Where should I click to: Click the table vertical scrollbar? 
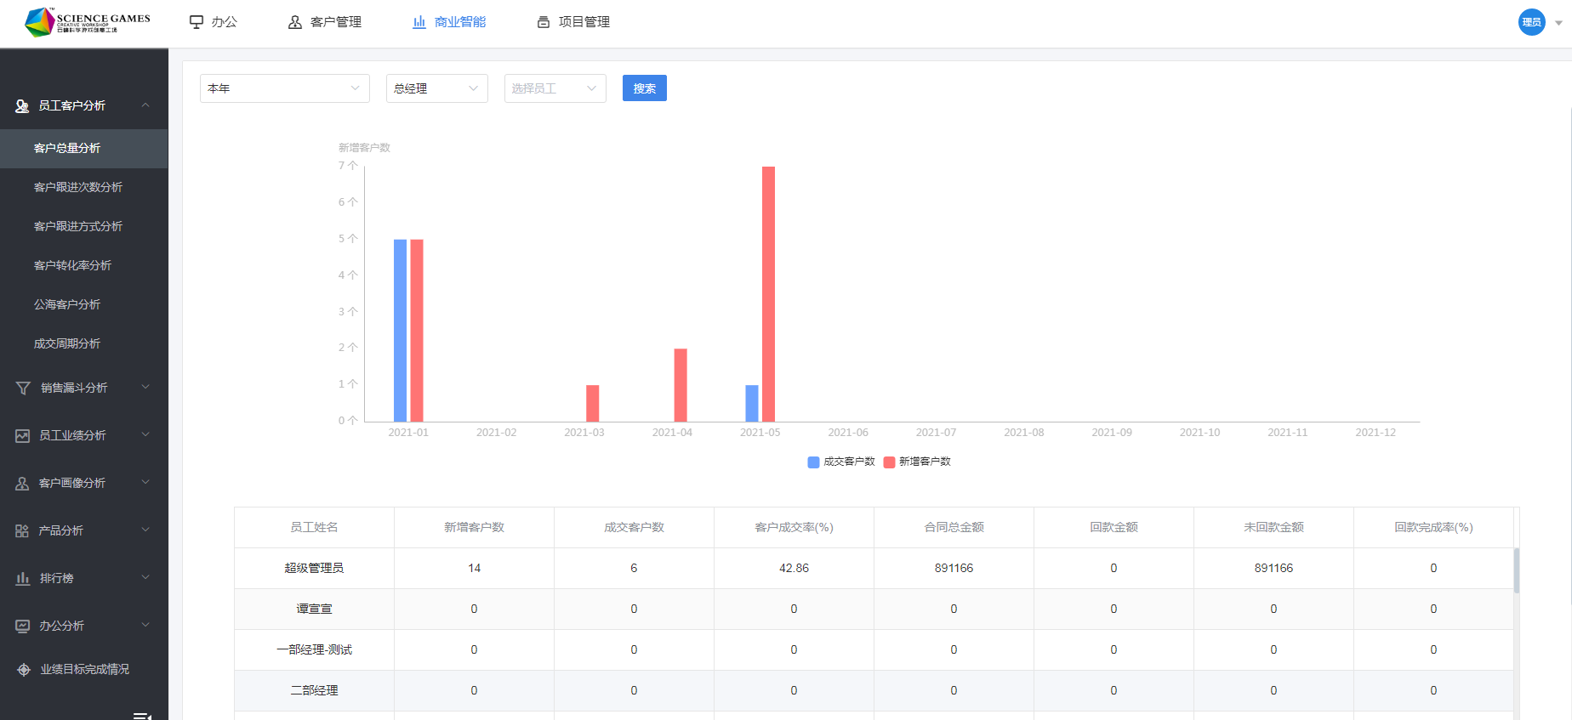pyautogui.click(x=1516, y=570)
